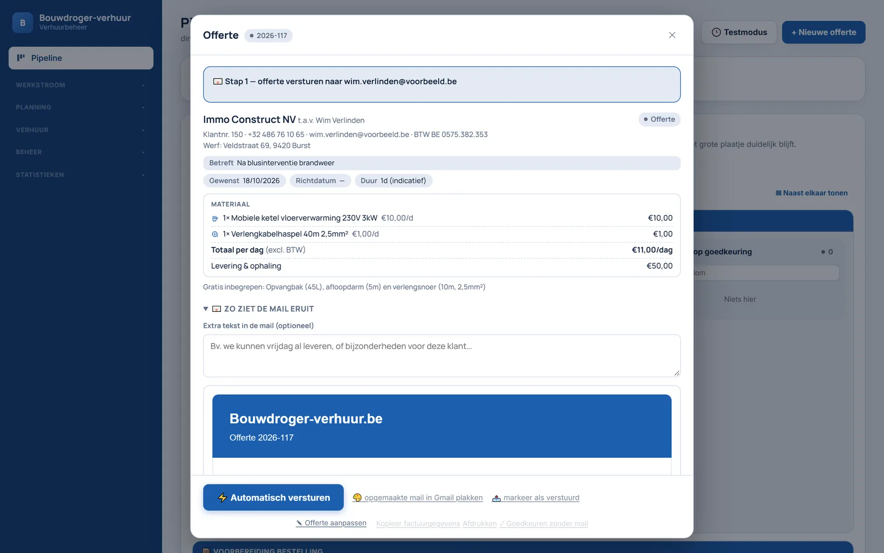Click the outbox icon before markeer als verstuurd
The image size is (884, 553).
tap(496, 498)
